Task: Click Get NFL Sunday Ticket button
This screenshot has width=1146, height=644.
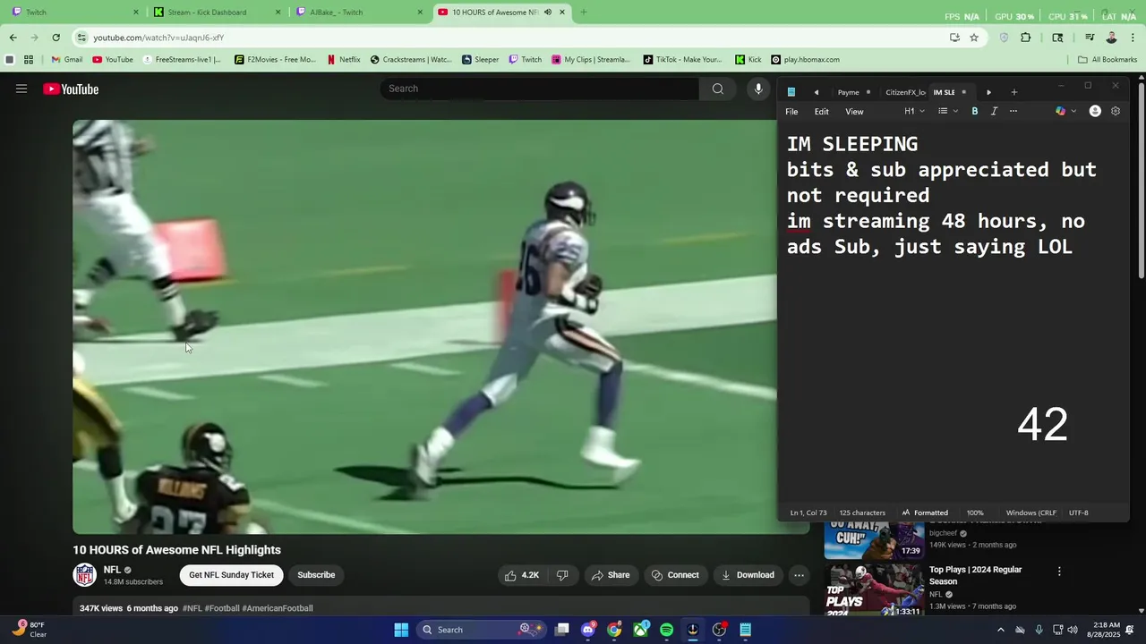Action: [231, 575]
